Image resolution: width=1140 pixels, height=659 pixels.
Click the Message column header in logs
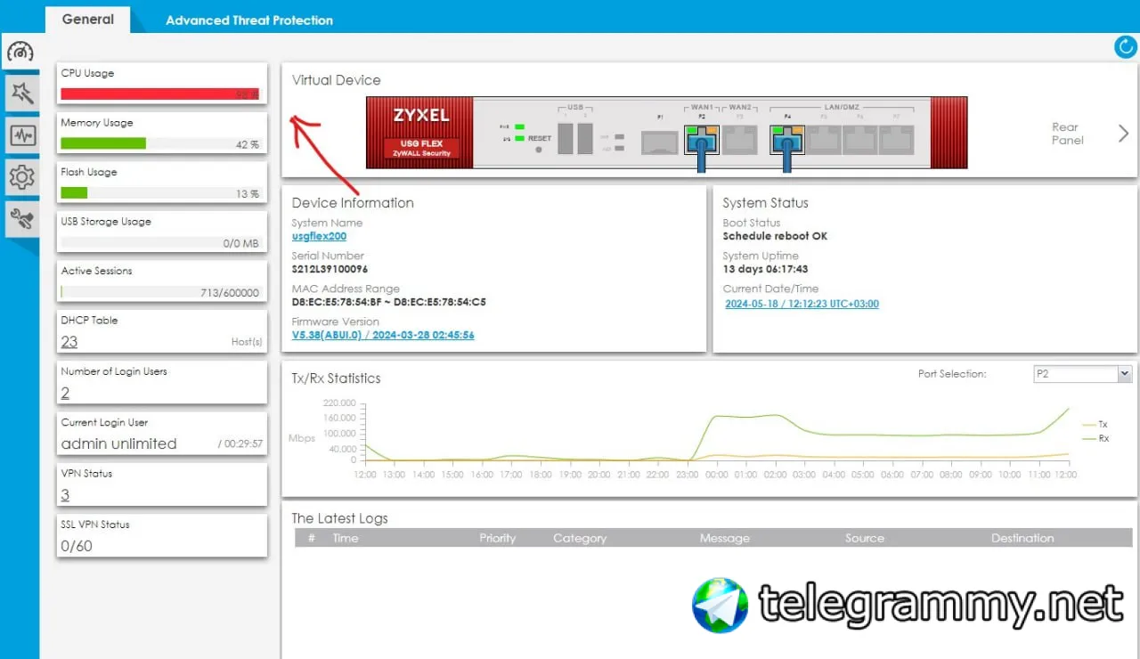[x=725, y=538]
